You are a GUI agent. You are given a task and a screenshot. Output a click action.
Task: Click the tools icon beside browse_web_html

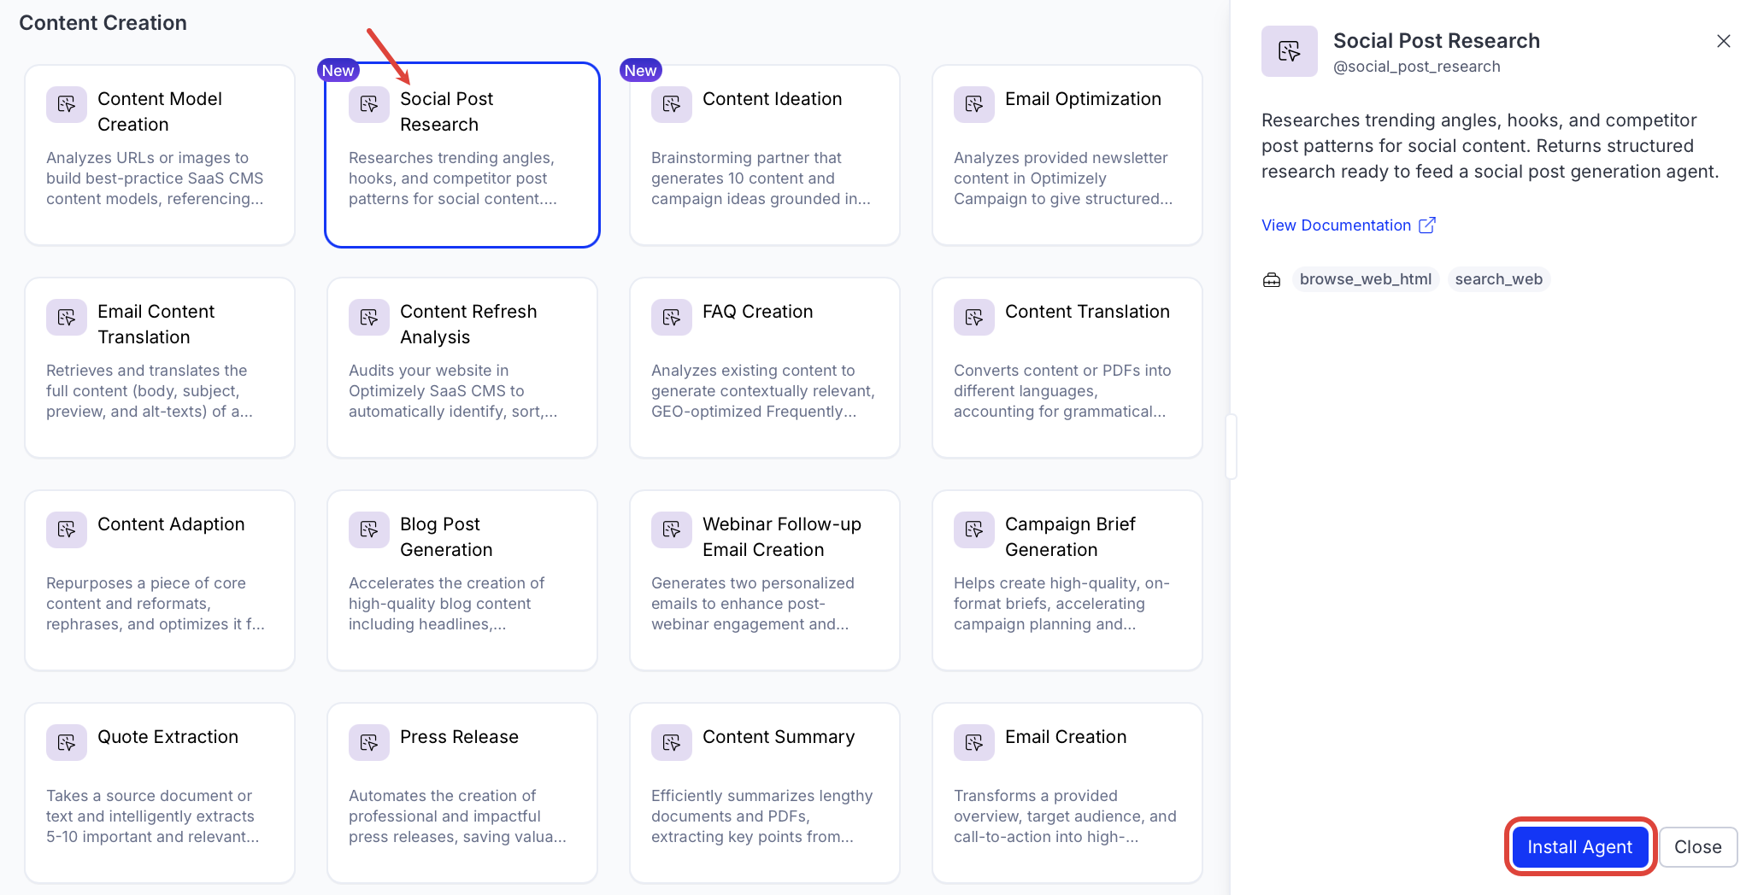1272,280
